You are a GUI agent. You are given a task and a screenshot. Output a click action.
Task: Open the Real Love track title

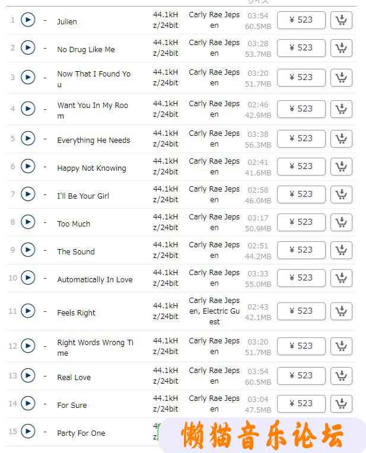point(74,377)
